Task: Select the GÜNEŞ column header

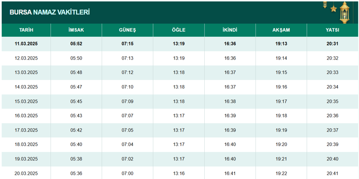Action: tap(128, 30)
